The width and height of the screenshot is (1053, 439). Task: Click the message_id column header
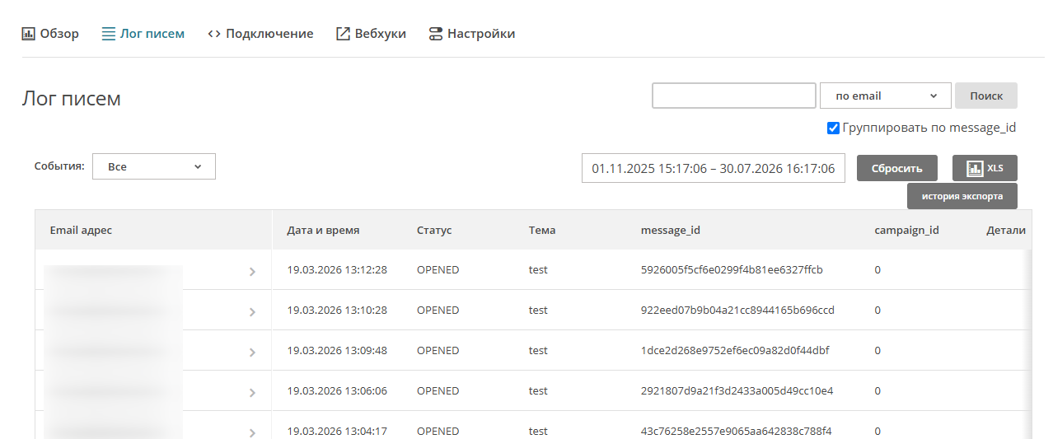pyautogui.click(x=671, y=230)
